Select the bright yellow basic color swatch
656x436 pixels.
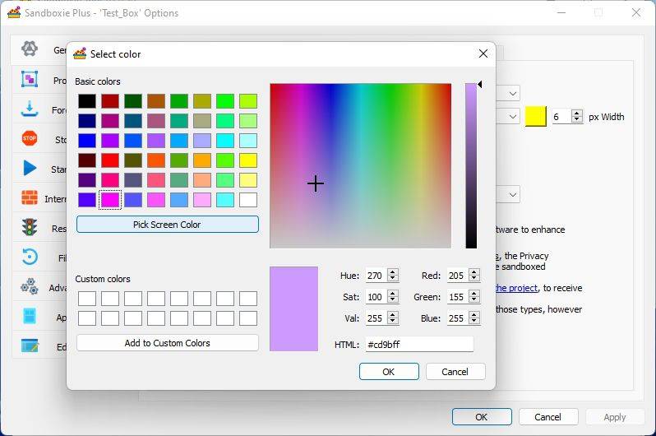pyautogui.click(x=248, y=160)
